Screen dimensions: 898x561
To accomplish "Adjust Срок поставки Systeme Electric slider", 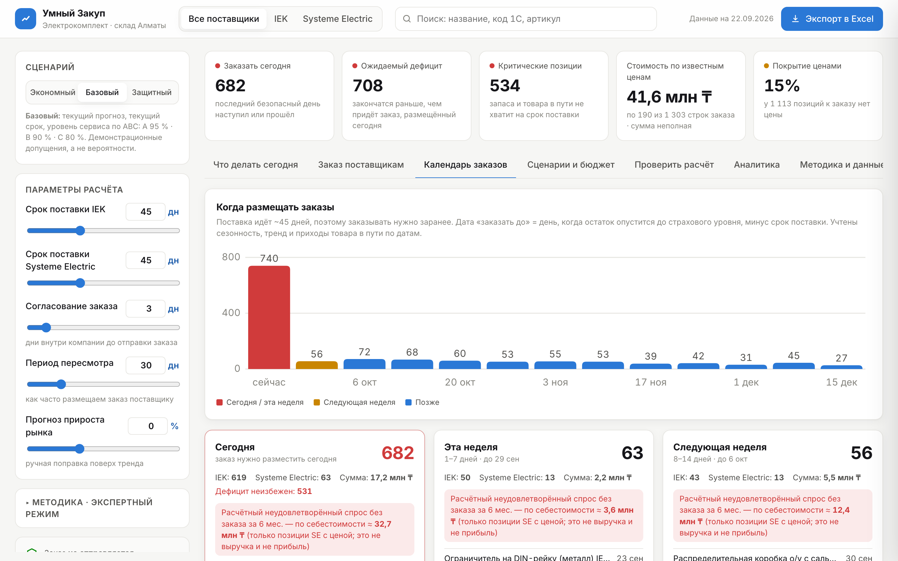I will pyautogui.click(x=103, y=283).
